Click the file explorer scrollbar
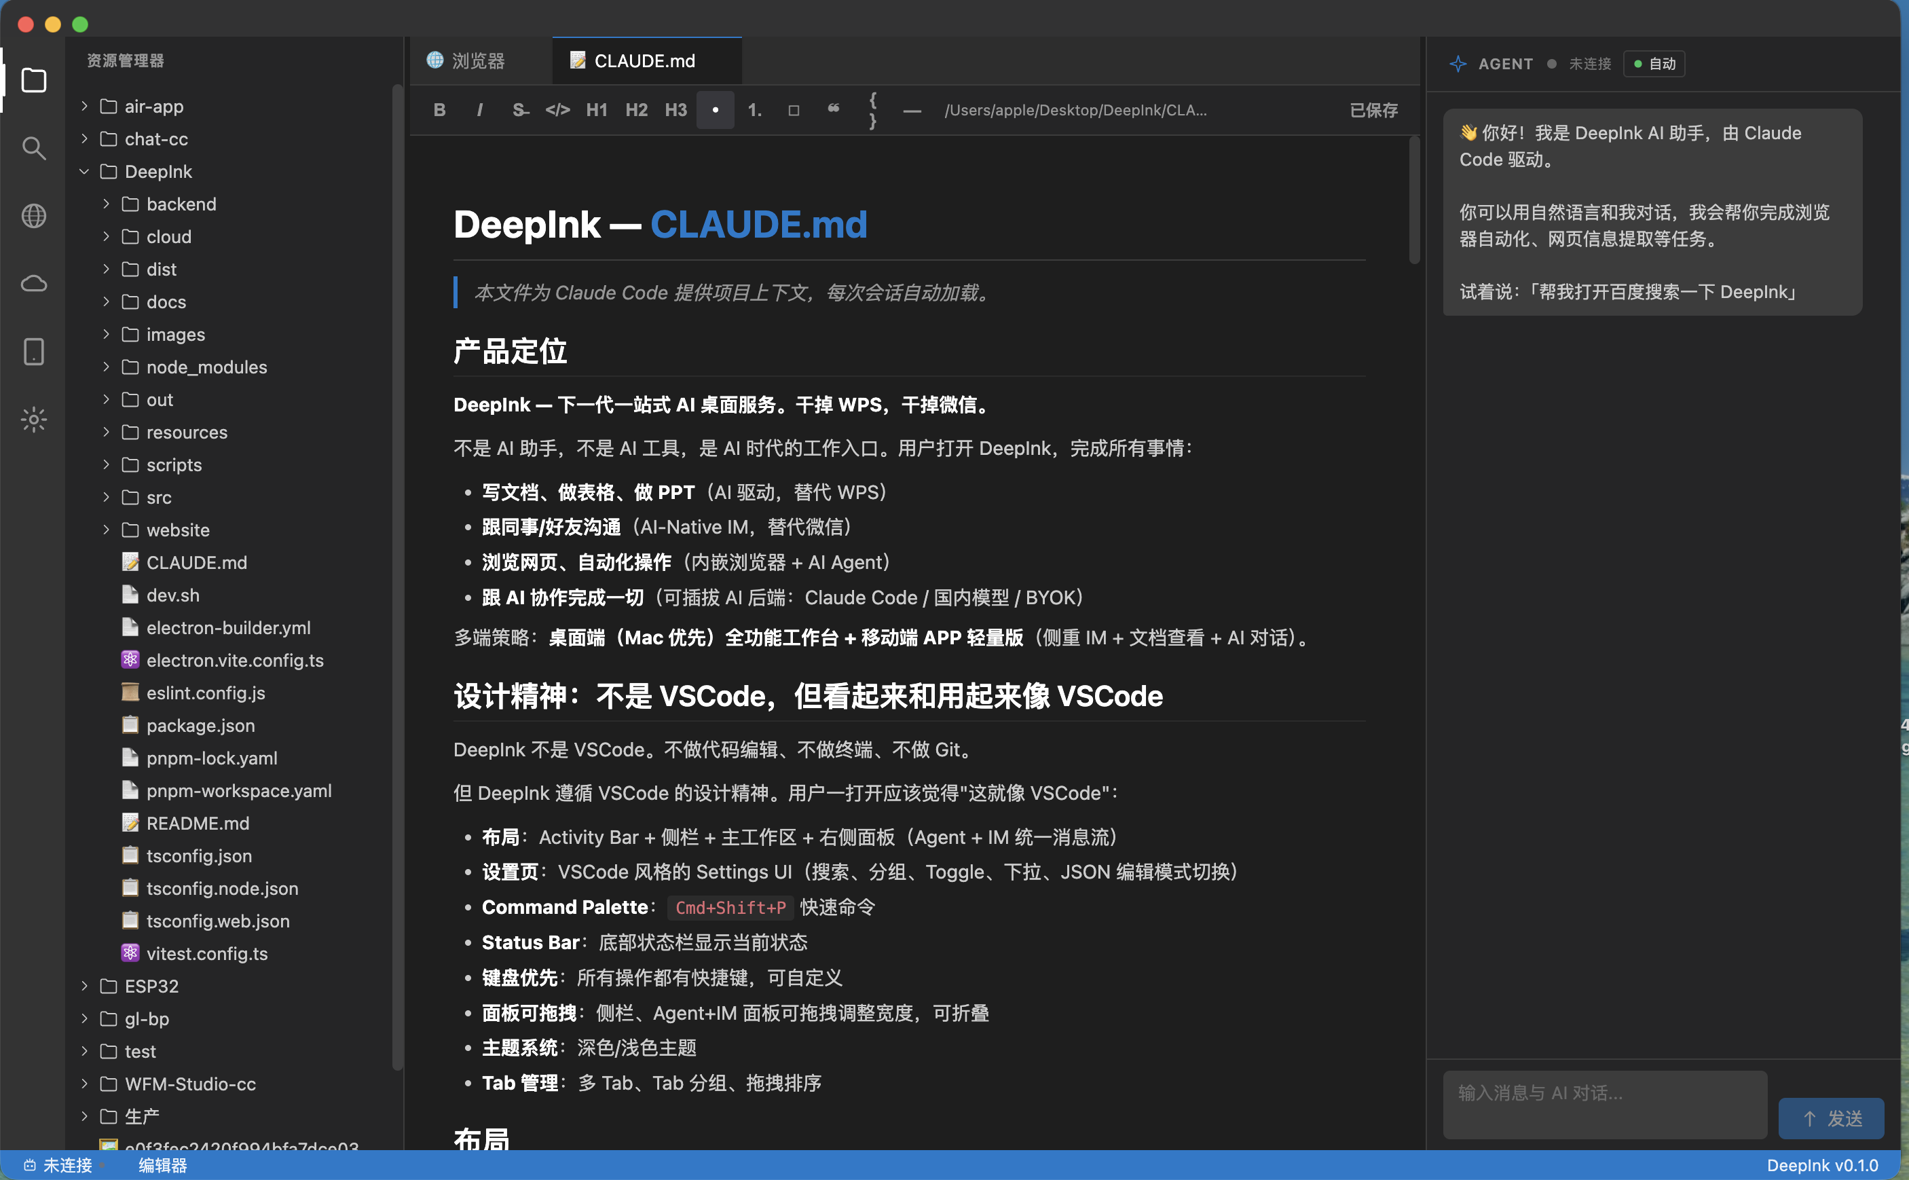 pos(397,578)
